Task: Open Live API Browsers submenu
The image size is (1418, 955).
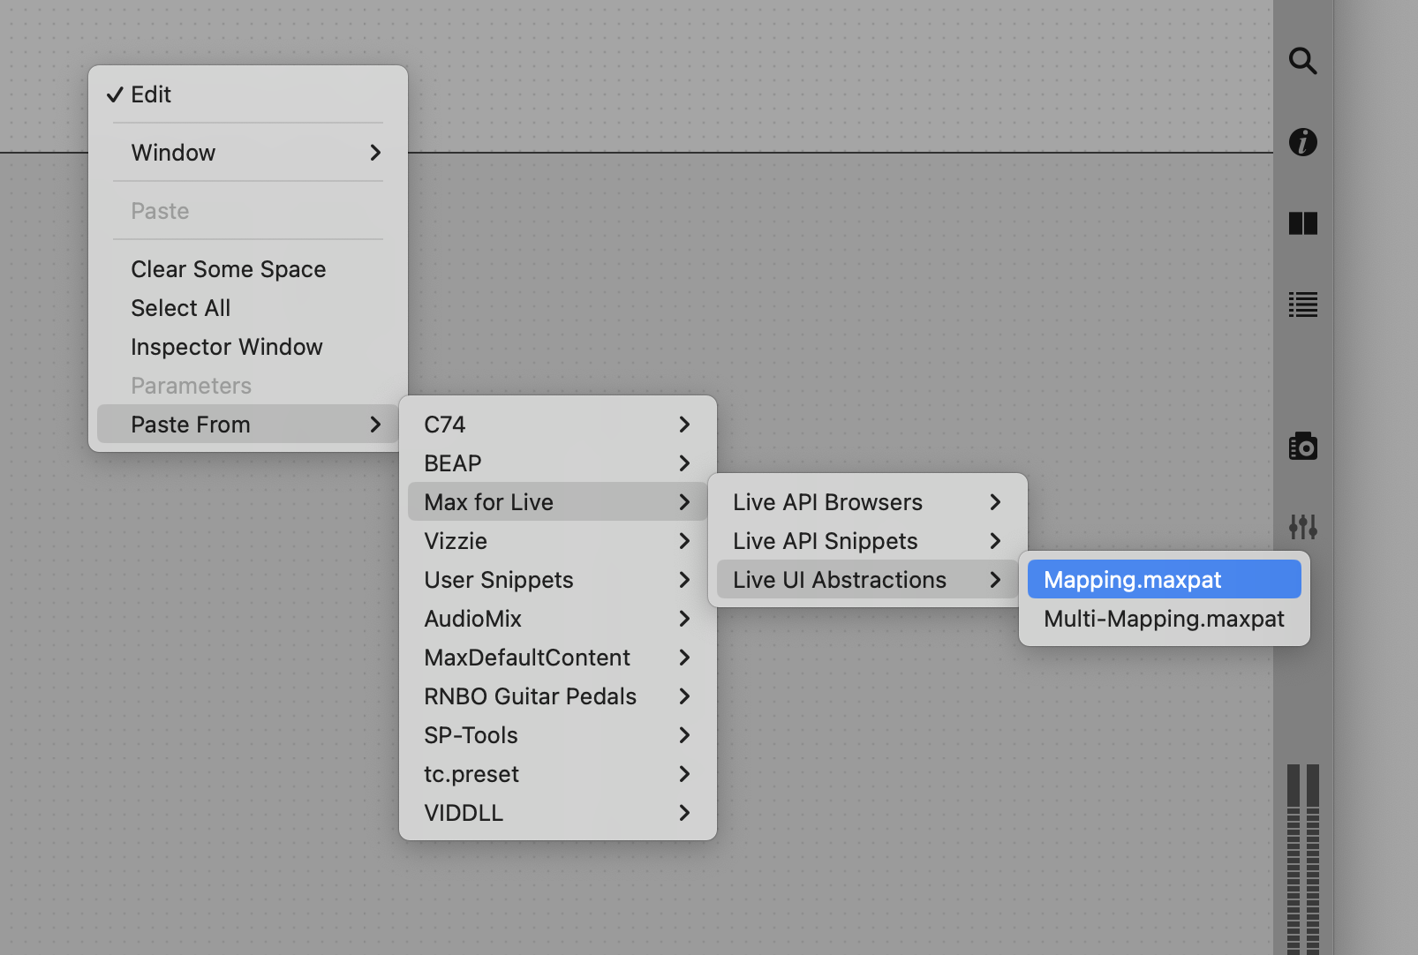Action: click(868, 502)
